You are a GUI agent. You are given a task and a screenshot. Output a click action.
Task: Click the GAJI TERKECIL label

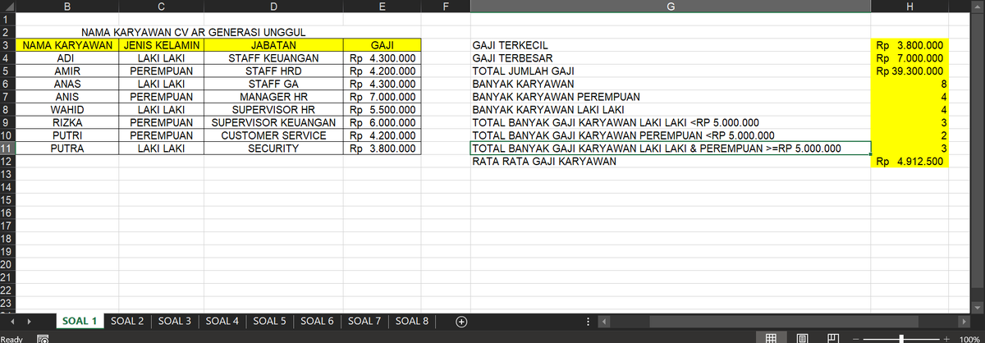(x=511, y=45)
